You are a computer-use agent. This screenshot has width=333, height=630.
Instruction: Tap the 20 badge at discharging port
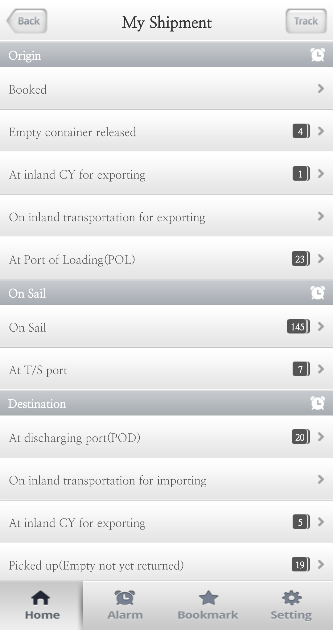(301, 437)
